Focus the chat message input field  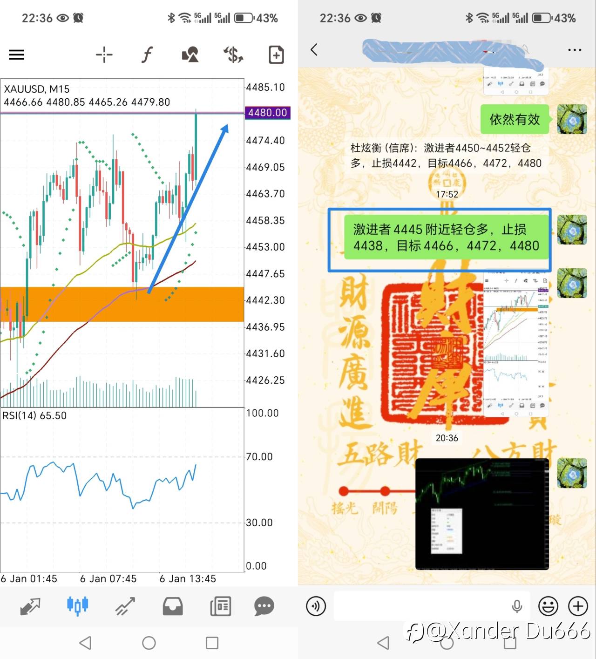(x=432, y=606)
